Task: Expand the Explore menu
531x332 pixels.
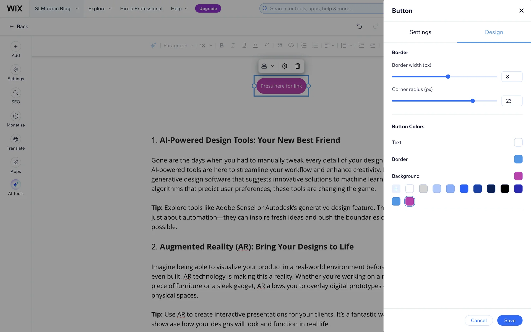Action: click(x=100, y=9)
